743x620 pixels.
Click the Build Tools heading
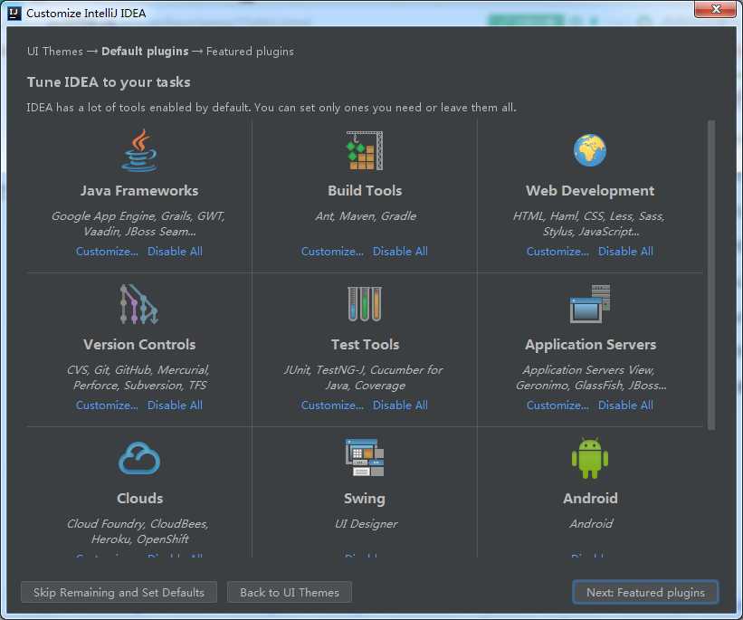click(x=365, y=191)
